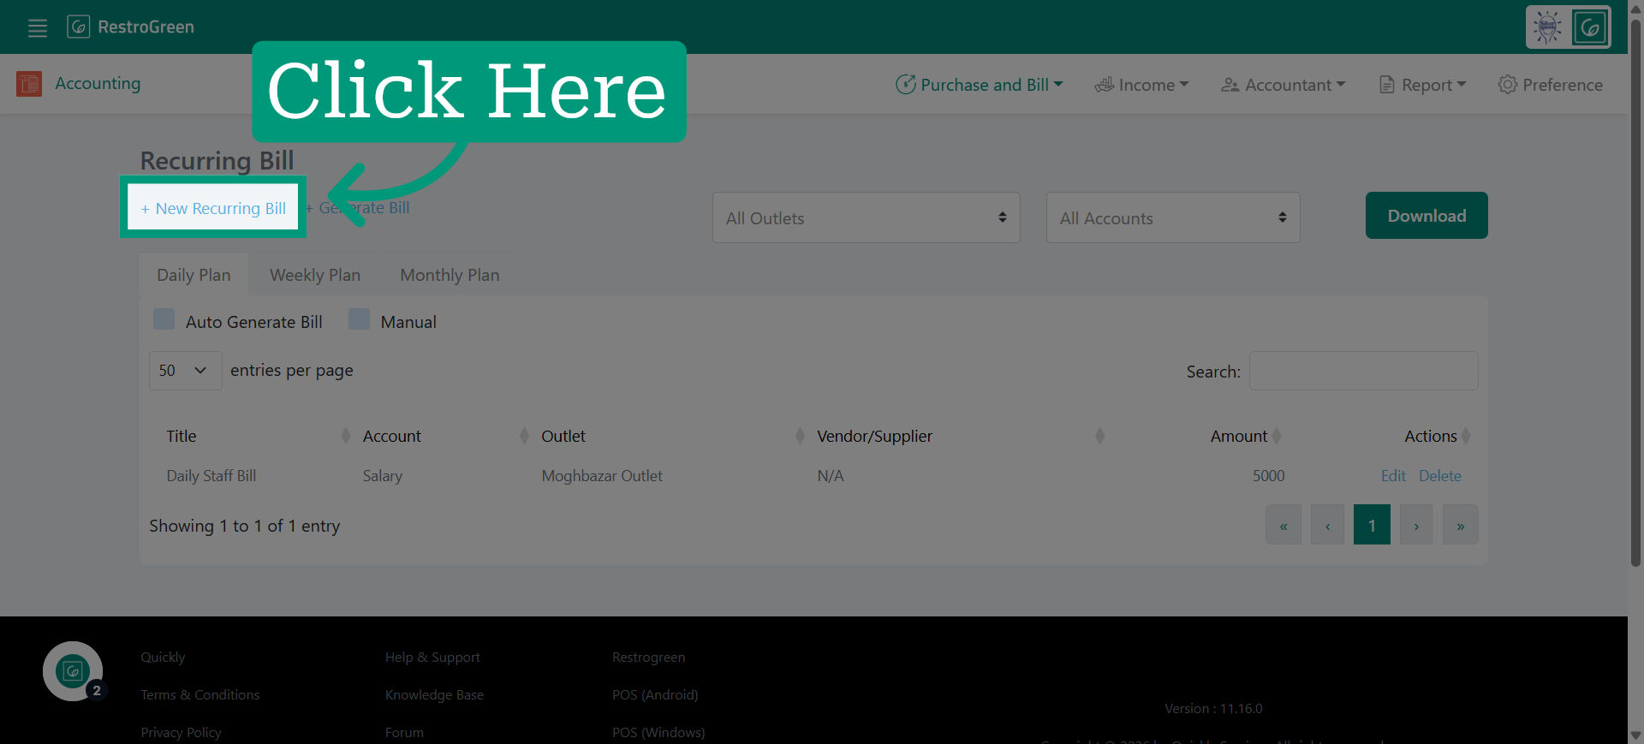This screenshot has width=1644, height=744.
Task: Open the hamburger sidebar menu
Action: click(38, 27)
